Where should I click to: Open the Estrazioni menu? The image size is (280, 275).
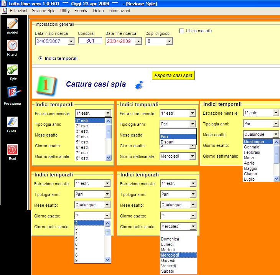click(x=18, y=11)
